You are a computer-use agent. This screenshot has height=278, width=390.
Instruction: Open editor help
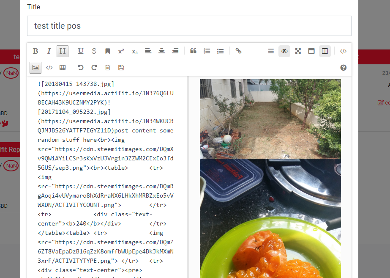[x=343, y=68]
